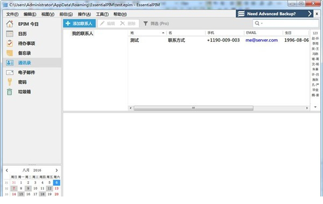Viewport: 323px width, 204px height.
Task: Click the 沈-杨 index filter
Action: pyautogui.click(x=315, y=64)
